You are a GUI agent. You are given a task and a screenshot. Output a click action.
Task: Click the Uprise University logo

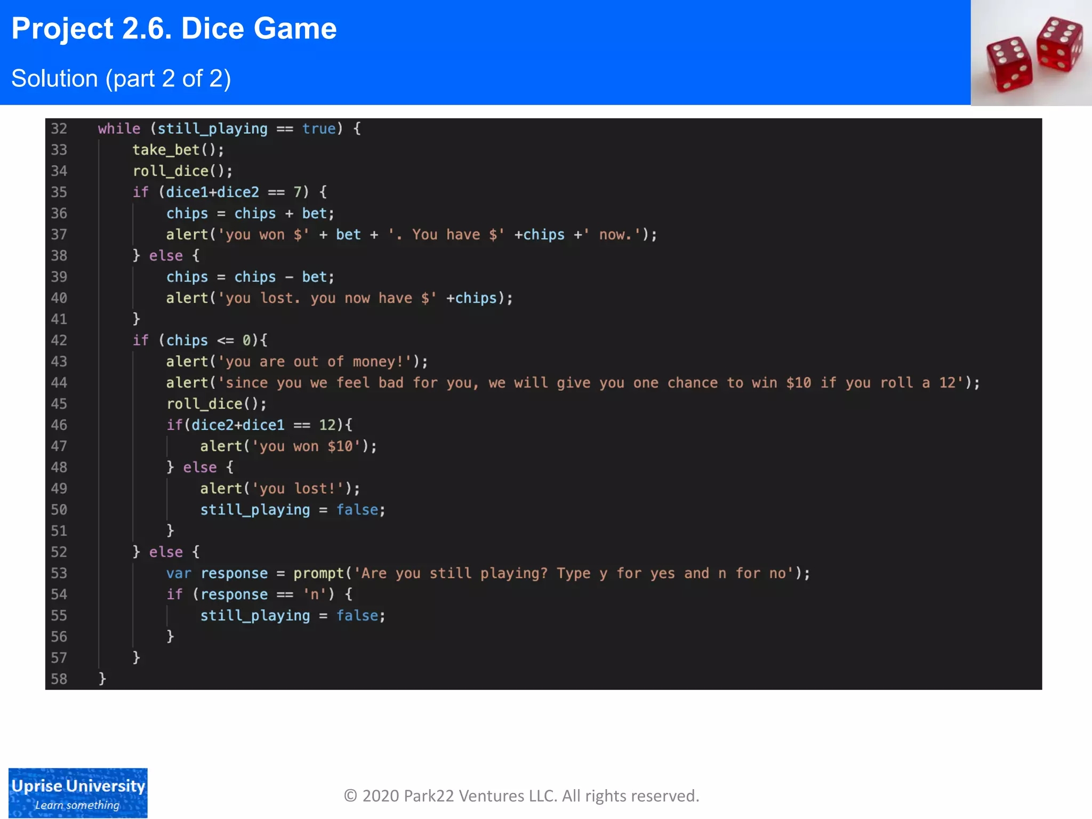point(78,792)
